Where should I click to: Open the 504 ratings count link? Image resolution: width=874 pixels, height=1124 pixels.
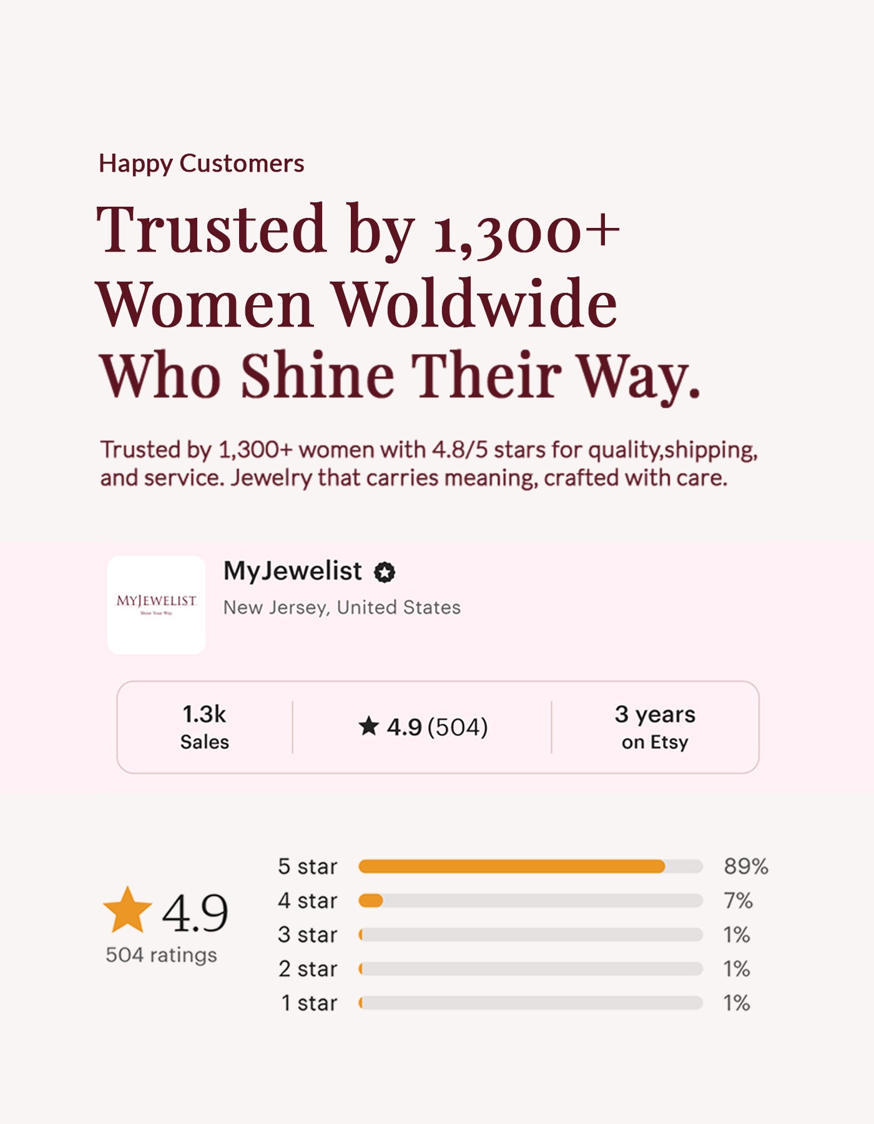click(x=161, y=955)
